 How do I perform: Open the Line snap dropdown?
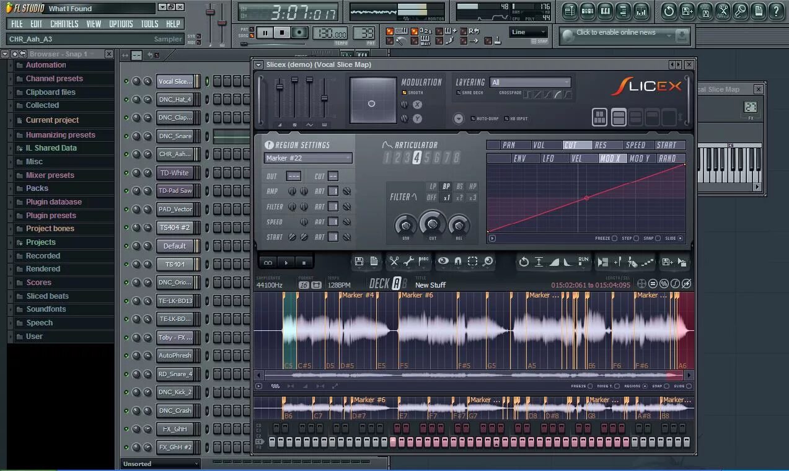[x=529, y=32]
